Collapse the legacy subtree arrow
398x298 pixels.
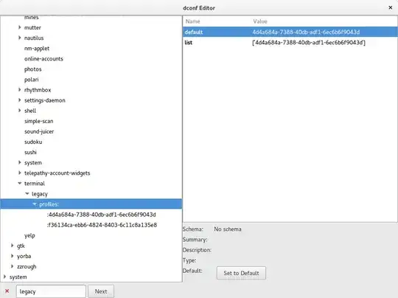27,193
